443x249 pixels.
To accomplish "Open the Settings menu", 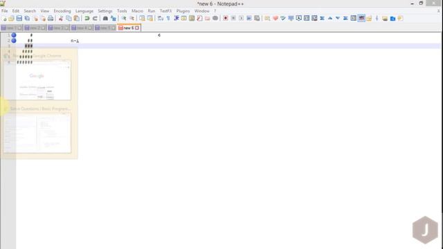I will (105, 11).
